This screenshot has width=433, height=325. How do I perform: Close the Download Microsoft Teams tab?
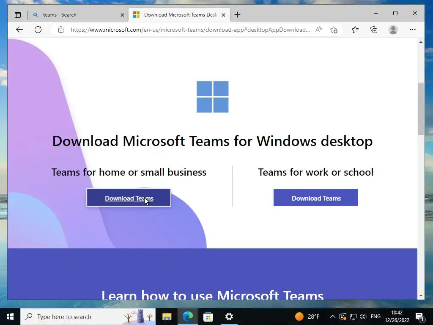pos(224,15)
